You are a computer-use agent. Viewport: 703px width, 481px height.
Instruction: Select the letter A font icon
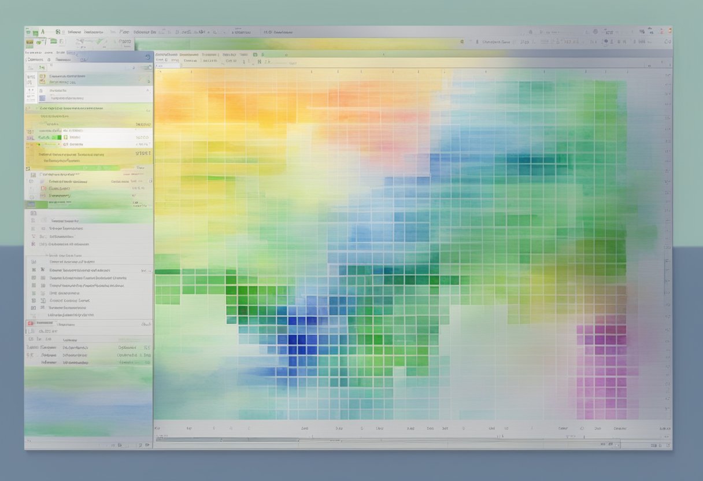click(x=43, y=32)
